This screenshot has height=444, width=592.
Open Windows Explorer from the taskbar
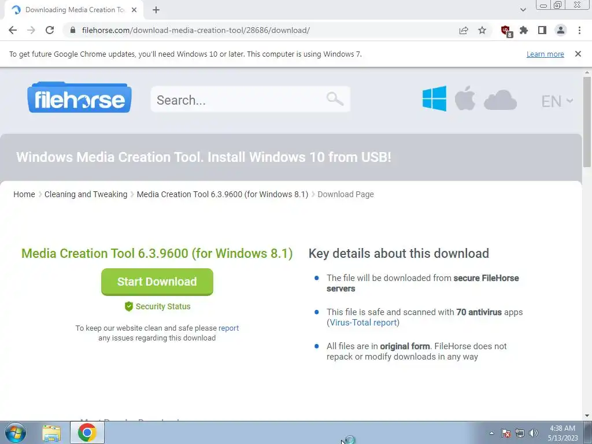coord(51,433)
